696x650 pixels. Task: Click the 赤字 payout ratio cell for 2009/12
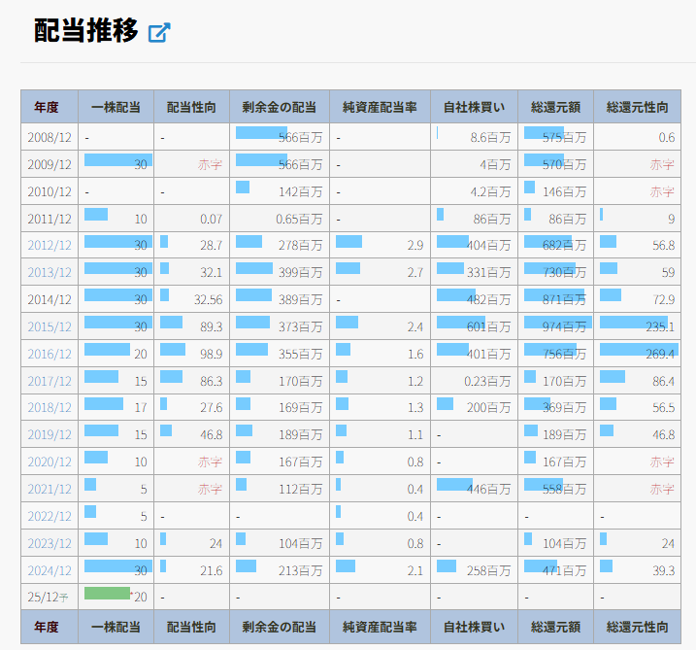[x=210, y=165]
